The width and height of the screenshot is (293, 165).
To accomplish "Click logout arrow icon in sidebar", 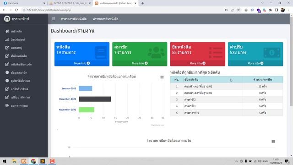I will tap(7, 105).
